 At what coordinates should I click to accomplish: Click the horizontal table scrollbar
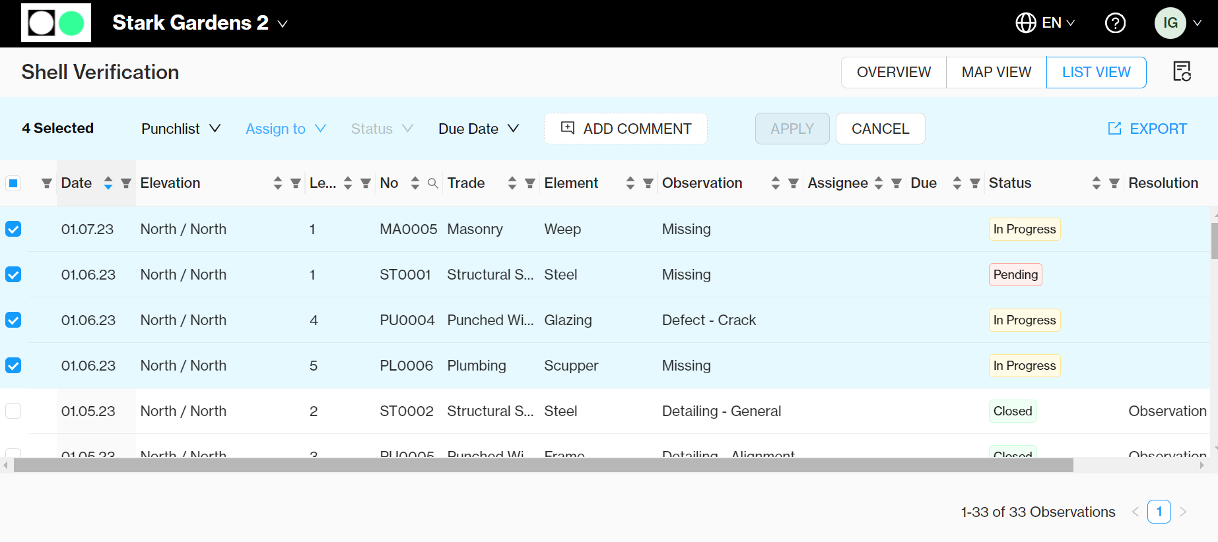[543, 466]
